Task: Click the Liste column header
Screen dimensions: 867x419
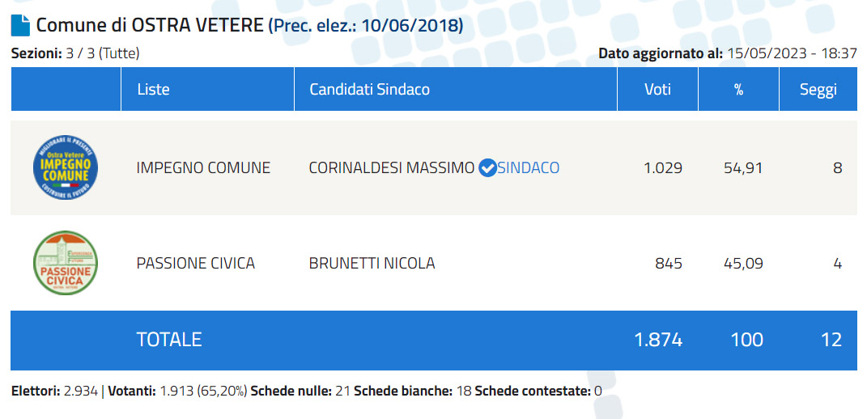Action: coord(154,89)
